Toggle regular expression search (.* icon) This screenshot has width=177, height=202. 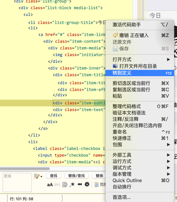[x=72, y=185]
